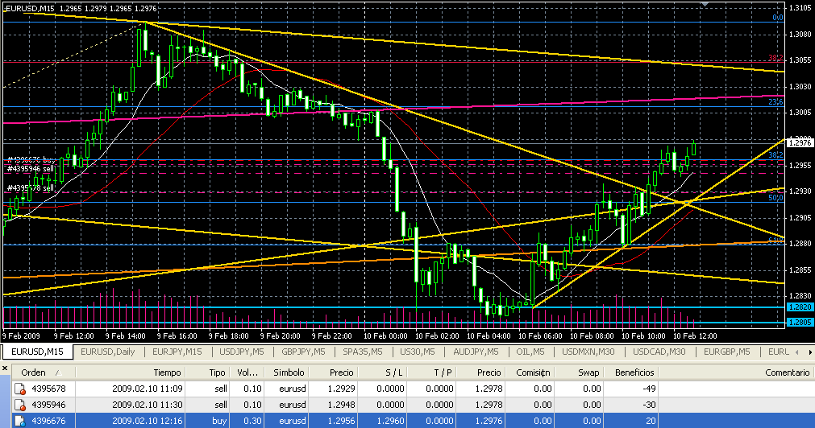Switch to the USDMXN,M30 tab
Viewport: 815px width, 428px height.
(x=588, y=352)
